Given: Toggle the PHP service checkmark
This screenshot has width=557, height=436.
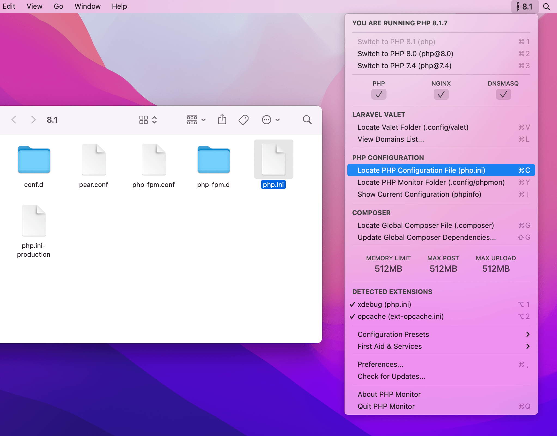Looking at the screenshot, I should [379, 94].
